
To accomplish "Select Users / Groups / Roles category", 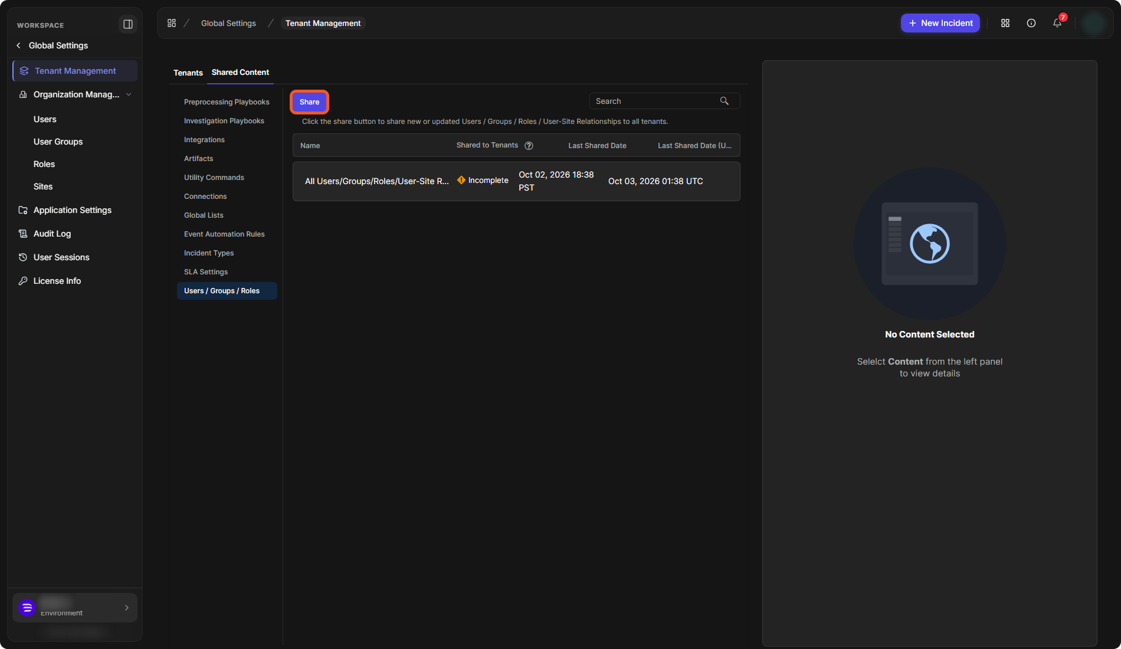I will click(227, 291).
